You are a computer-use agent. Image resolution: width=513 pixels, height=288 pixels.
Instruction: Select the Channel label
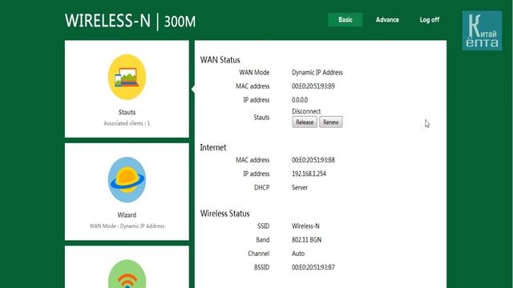[x=258, y=254]
